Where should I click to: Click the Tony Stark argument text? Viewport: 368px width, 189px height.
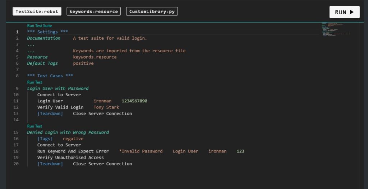click(x=106, y=107)
